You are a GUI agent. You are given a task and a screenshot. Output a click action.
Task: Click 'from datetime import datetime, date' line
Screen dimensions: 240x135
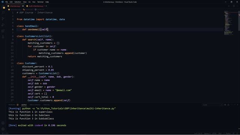(x=41, y=19)
